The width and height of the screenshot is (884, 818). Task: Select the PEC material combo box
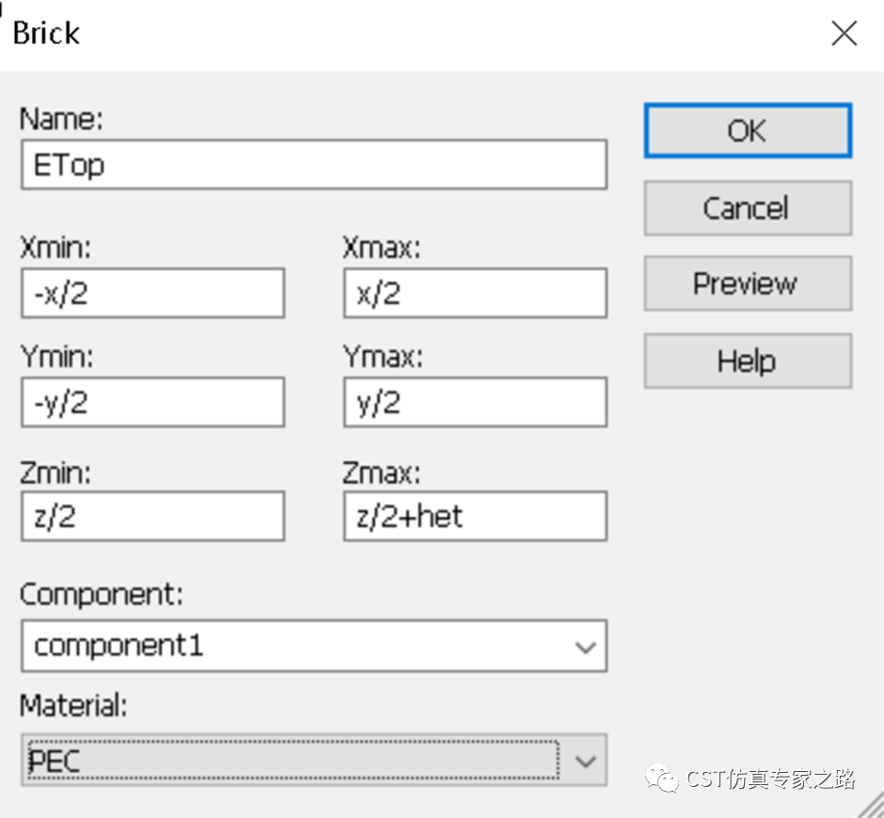tap(292, 761)
